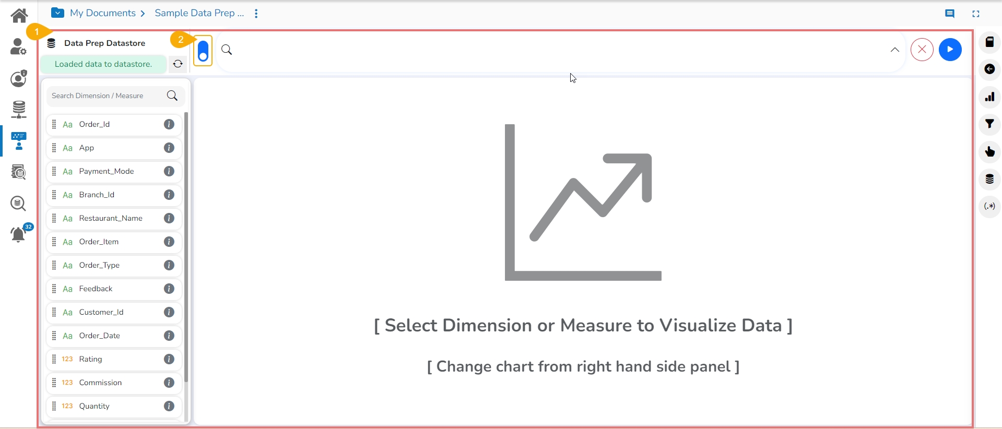The height and width of the screenshot is (429, 1002).
Task: Open the filter funnel panel icon
Action: click(x=989, y=124)
